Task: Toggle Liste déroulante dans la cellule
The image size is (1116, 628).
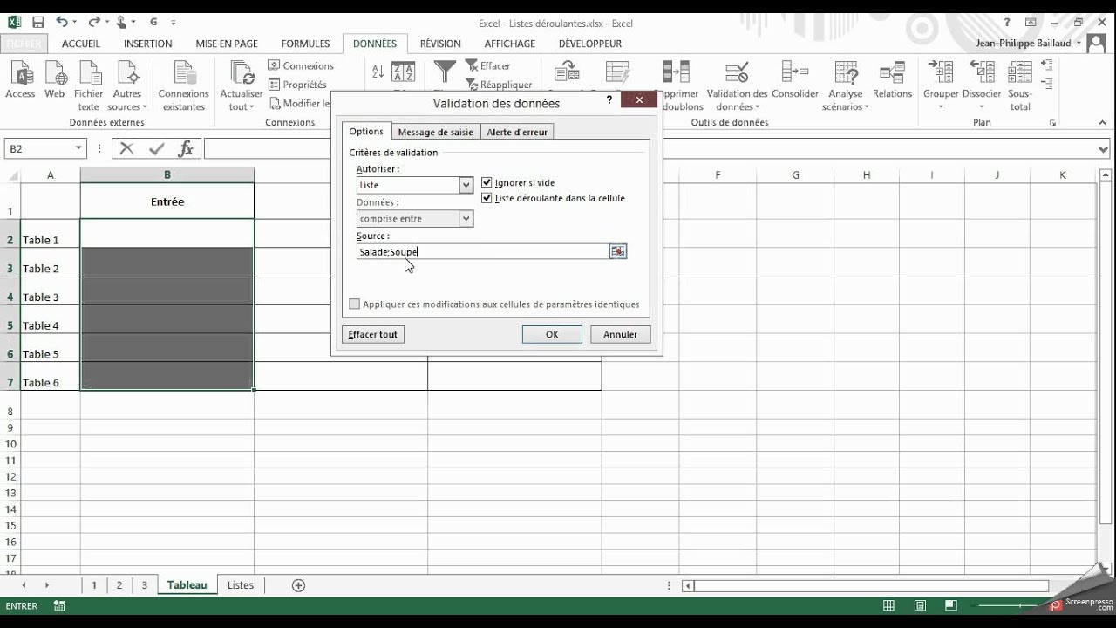Action: [x=487, y=198]
